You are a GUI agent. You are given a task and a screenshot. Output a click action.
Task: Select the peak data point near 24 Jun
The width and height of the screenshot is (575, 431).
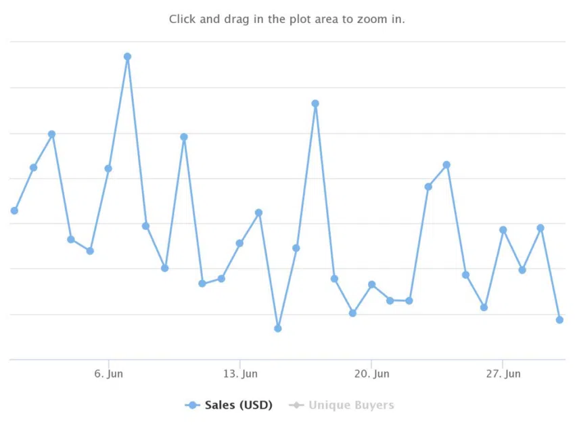[x=446, y=165]
